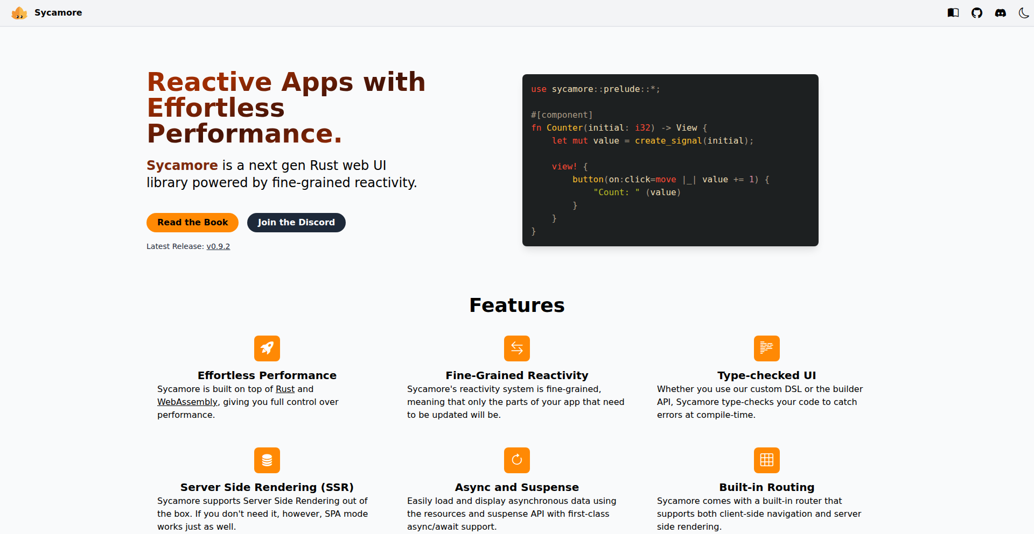Click the Fine-Grained Reactivity heading
Screen dimensions: 1034x534
pyautogui.click(x=517, y=375)
